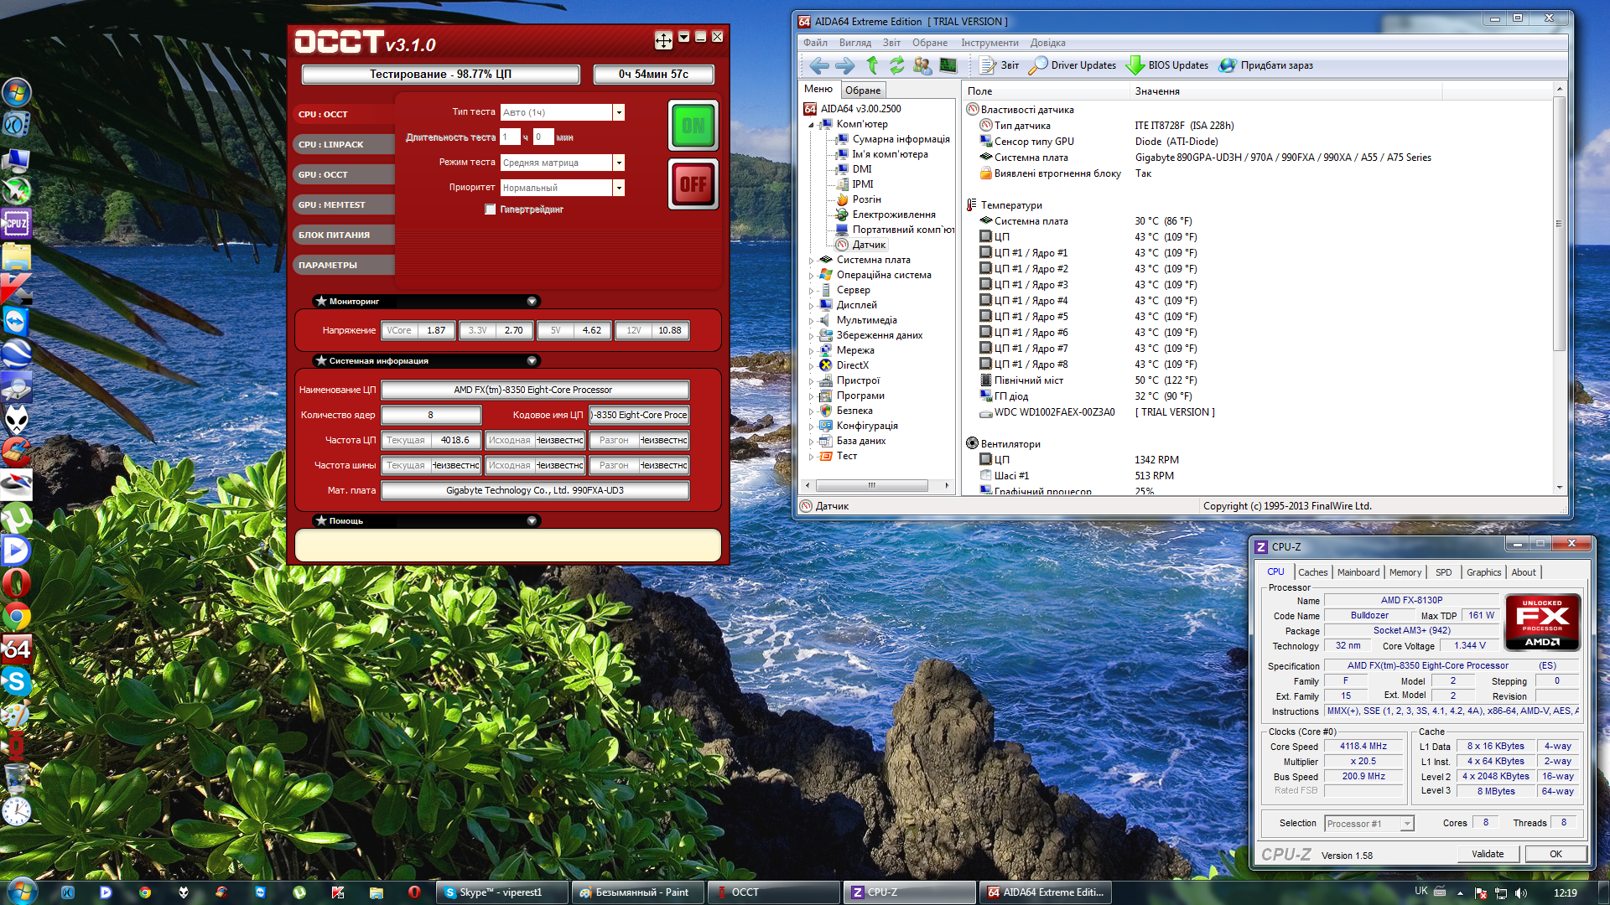Open the Processor Selection dropdown in CPU-Z
Image resolution: width=1610 pixels, height=905 pixels.
click(x=1369, y=824)
